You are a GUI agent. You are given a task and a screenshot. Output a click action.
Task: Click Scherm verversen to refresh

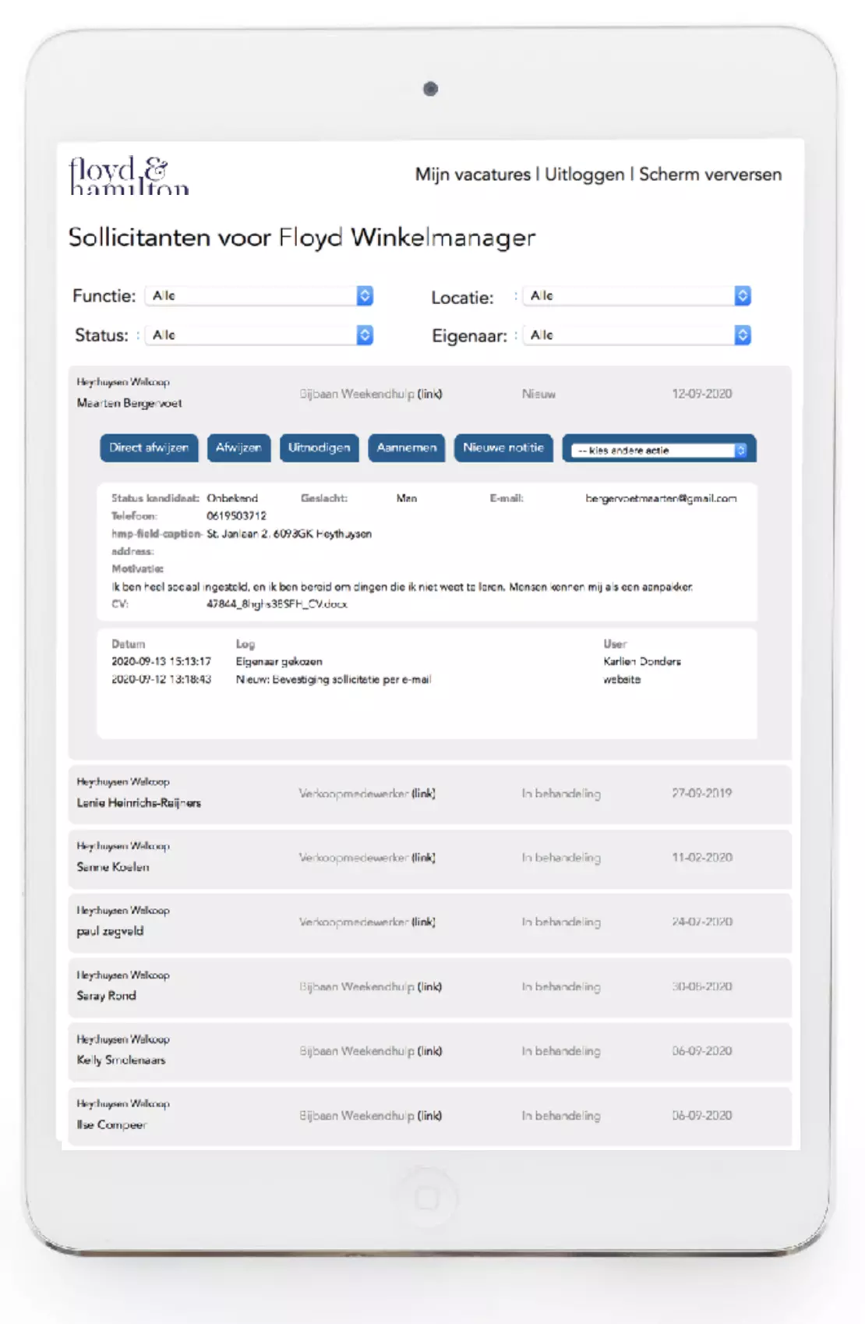710,175
